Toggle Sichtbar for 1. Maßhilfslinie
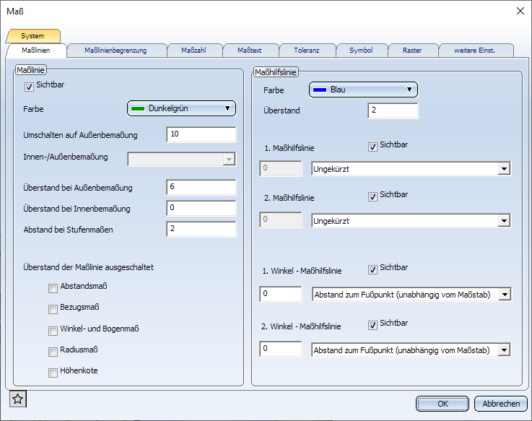This screenshot has width=532, height=421. click(372, 147)
